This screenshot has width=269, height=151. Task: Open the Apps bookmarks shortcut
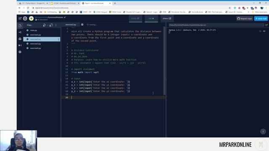(x=22, y=12)
